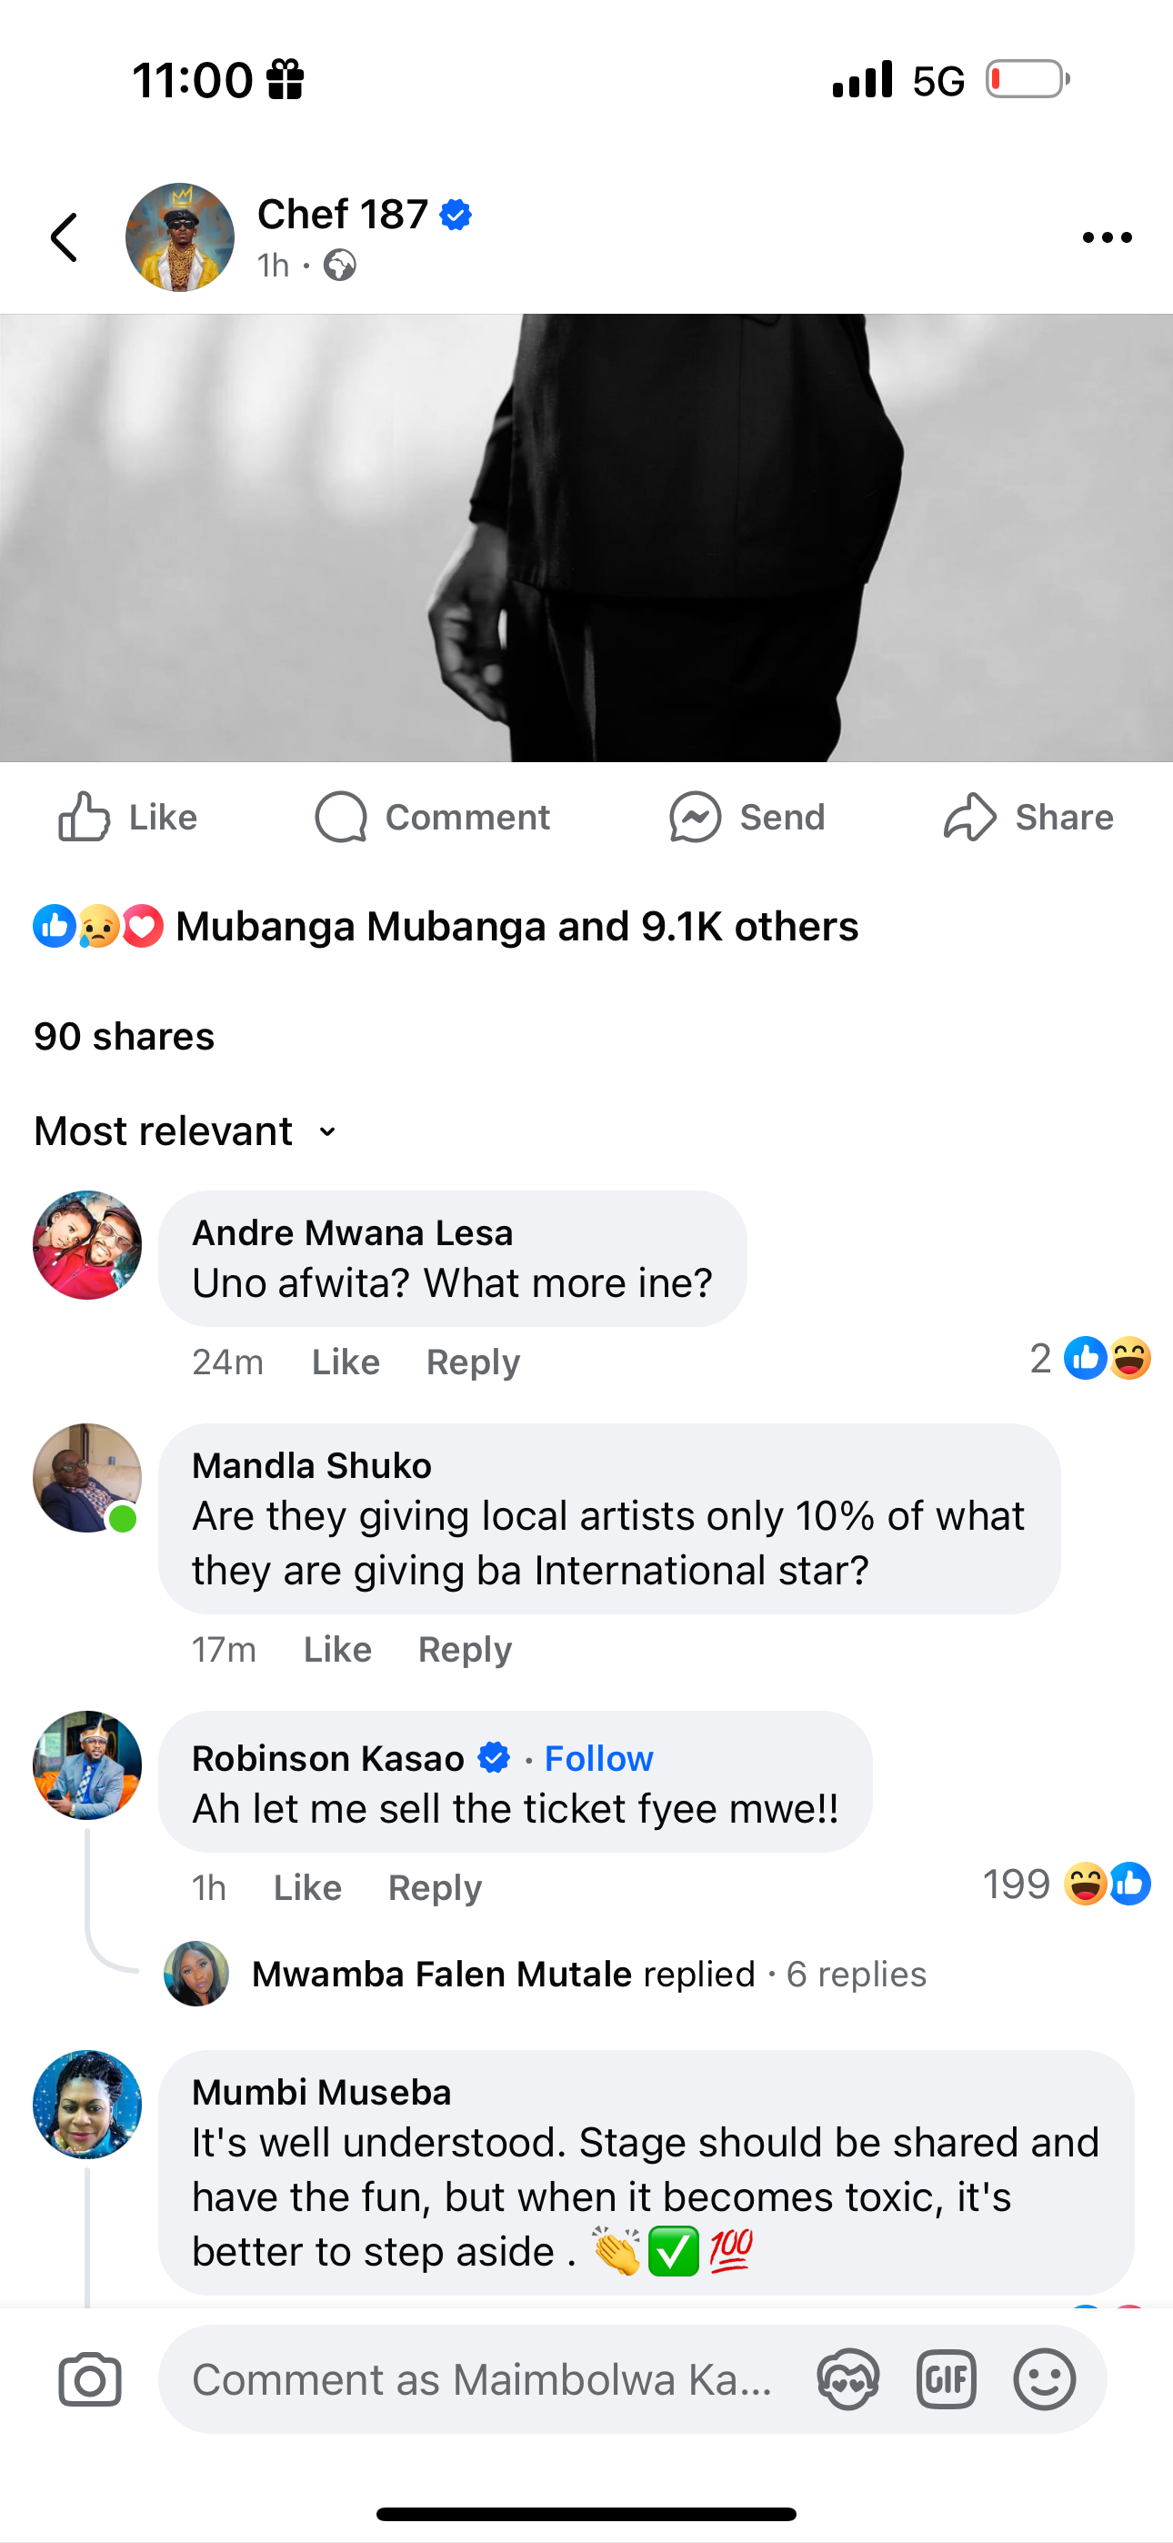Open the GIF picker icon
The width and height of the screenshot is (1173, 2543).
tap(946, 2380)
